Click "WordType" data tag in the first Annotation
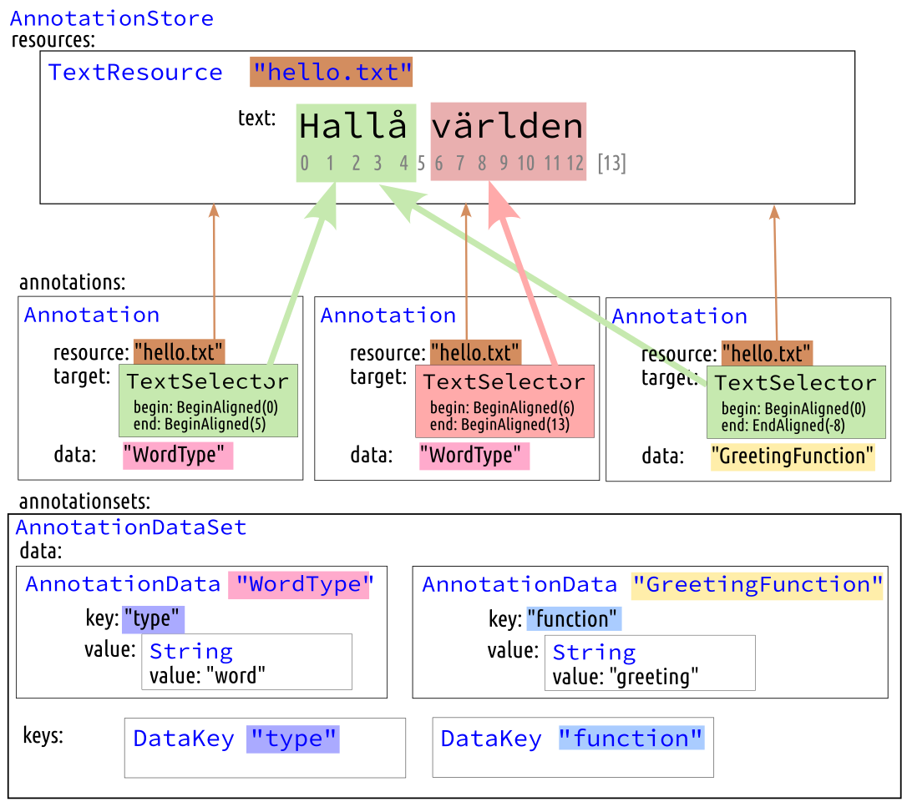The height and width of the screenshot is (807, 902). (x=178, y=456)
